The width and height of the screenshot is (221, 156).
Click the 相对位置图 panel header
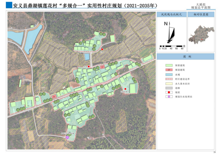(201, 15)
